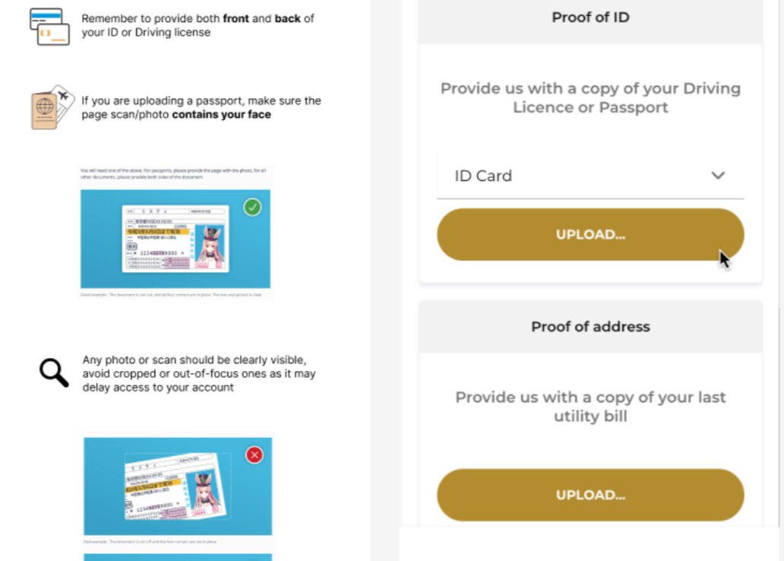This screenshot has width=784, height=561.
Task: Click the caption beneath the good example image
Action: pos(175,293)
